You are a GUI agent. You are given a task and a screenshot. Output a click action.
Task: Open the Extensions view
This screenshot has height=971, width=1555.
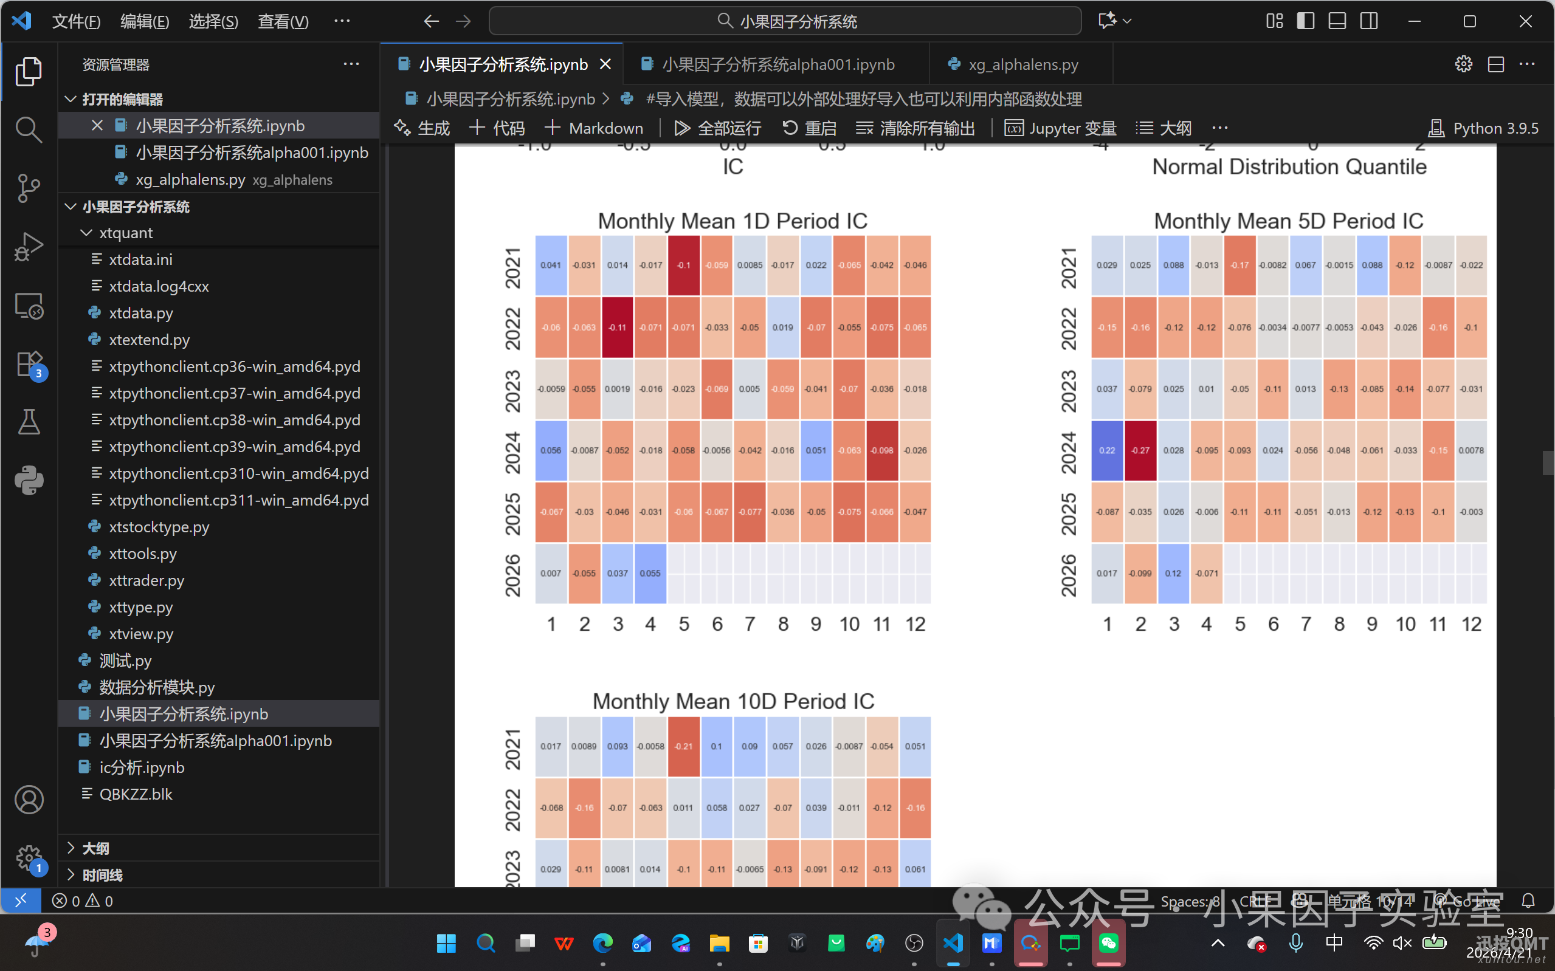pos(28,365)
